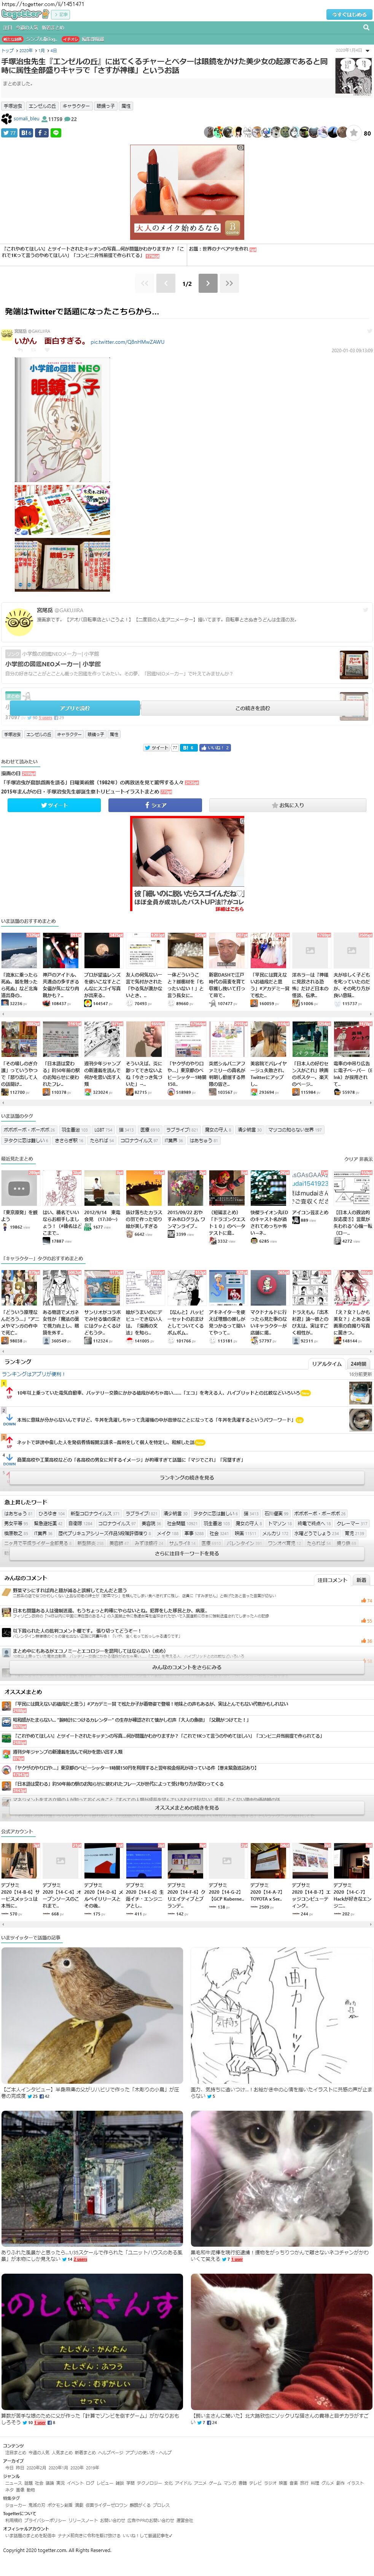Click the star favorite icon showing 80
The width and height of the screenshot is (374, 2576).
tap(353, 132)
